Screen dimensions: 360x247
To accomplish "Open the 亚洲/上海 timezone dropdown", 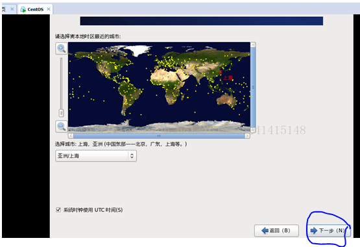I will [x=96, y=156].
